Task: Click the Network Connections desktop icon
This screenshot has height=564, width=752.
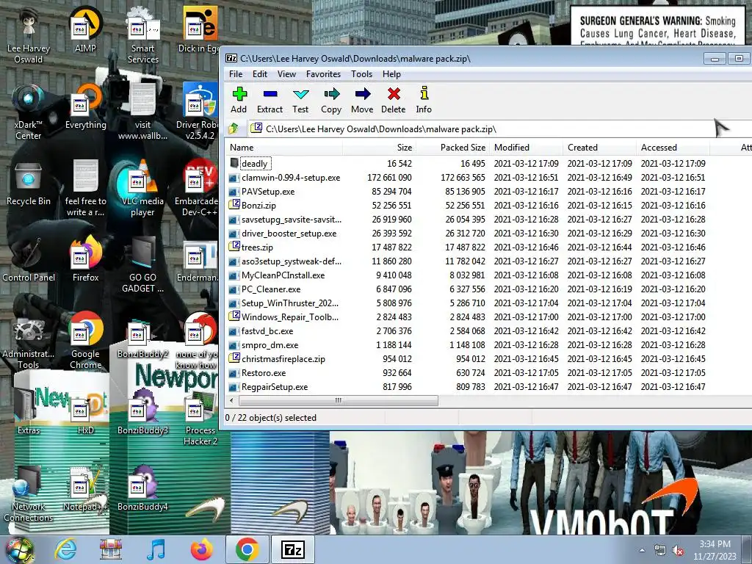Action: [x=29, y=493]
